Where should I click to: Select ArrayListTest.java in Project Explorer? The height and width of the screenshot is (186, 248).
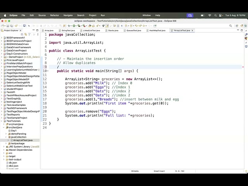coord(23,140)
